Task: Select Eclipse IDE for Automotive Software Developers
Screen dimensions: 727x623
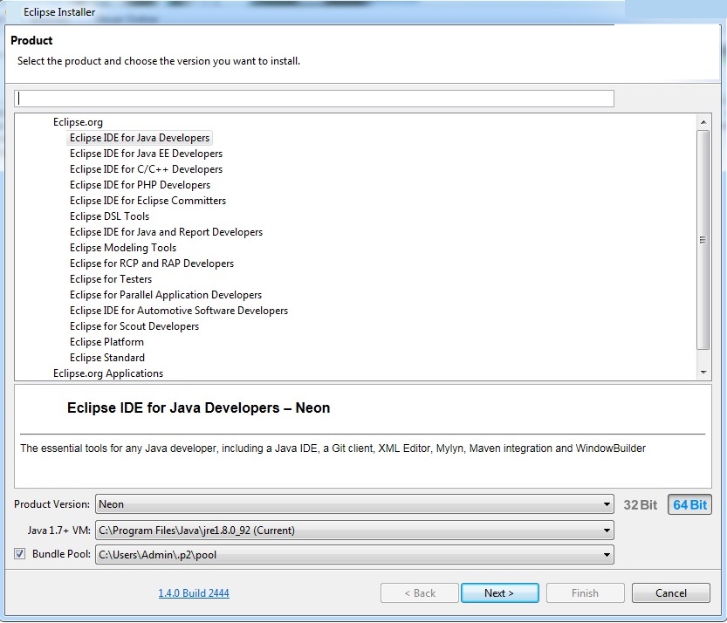Action: tap(179, 311)
